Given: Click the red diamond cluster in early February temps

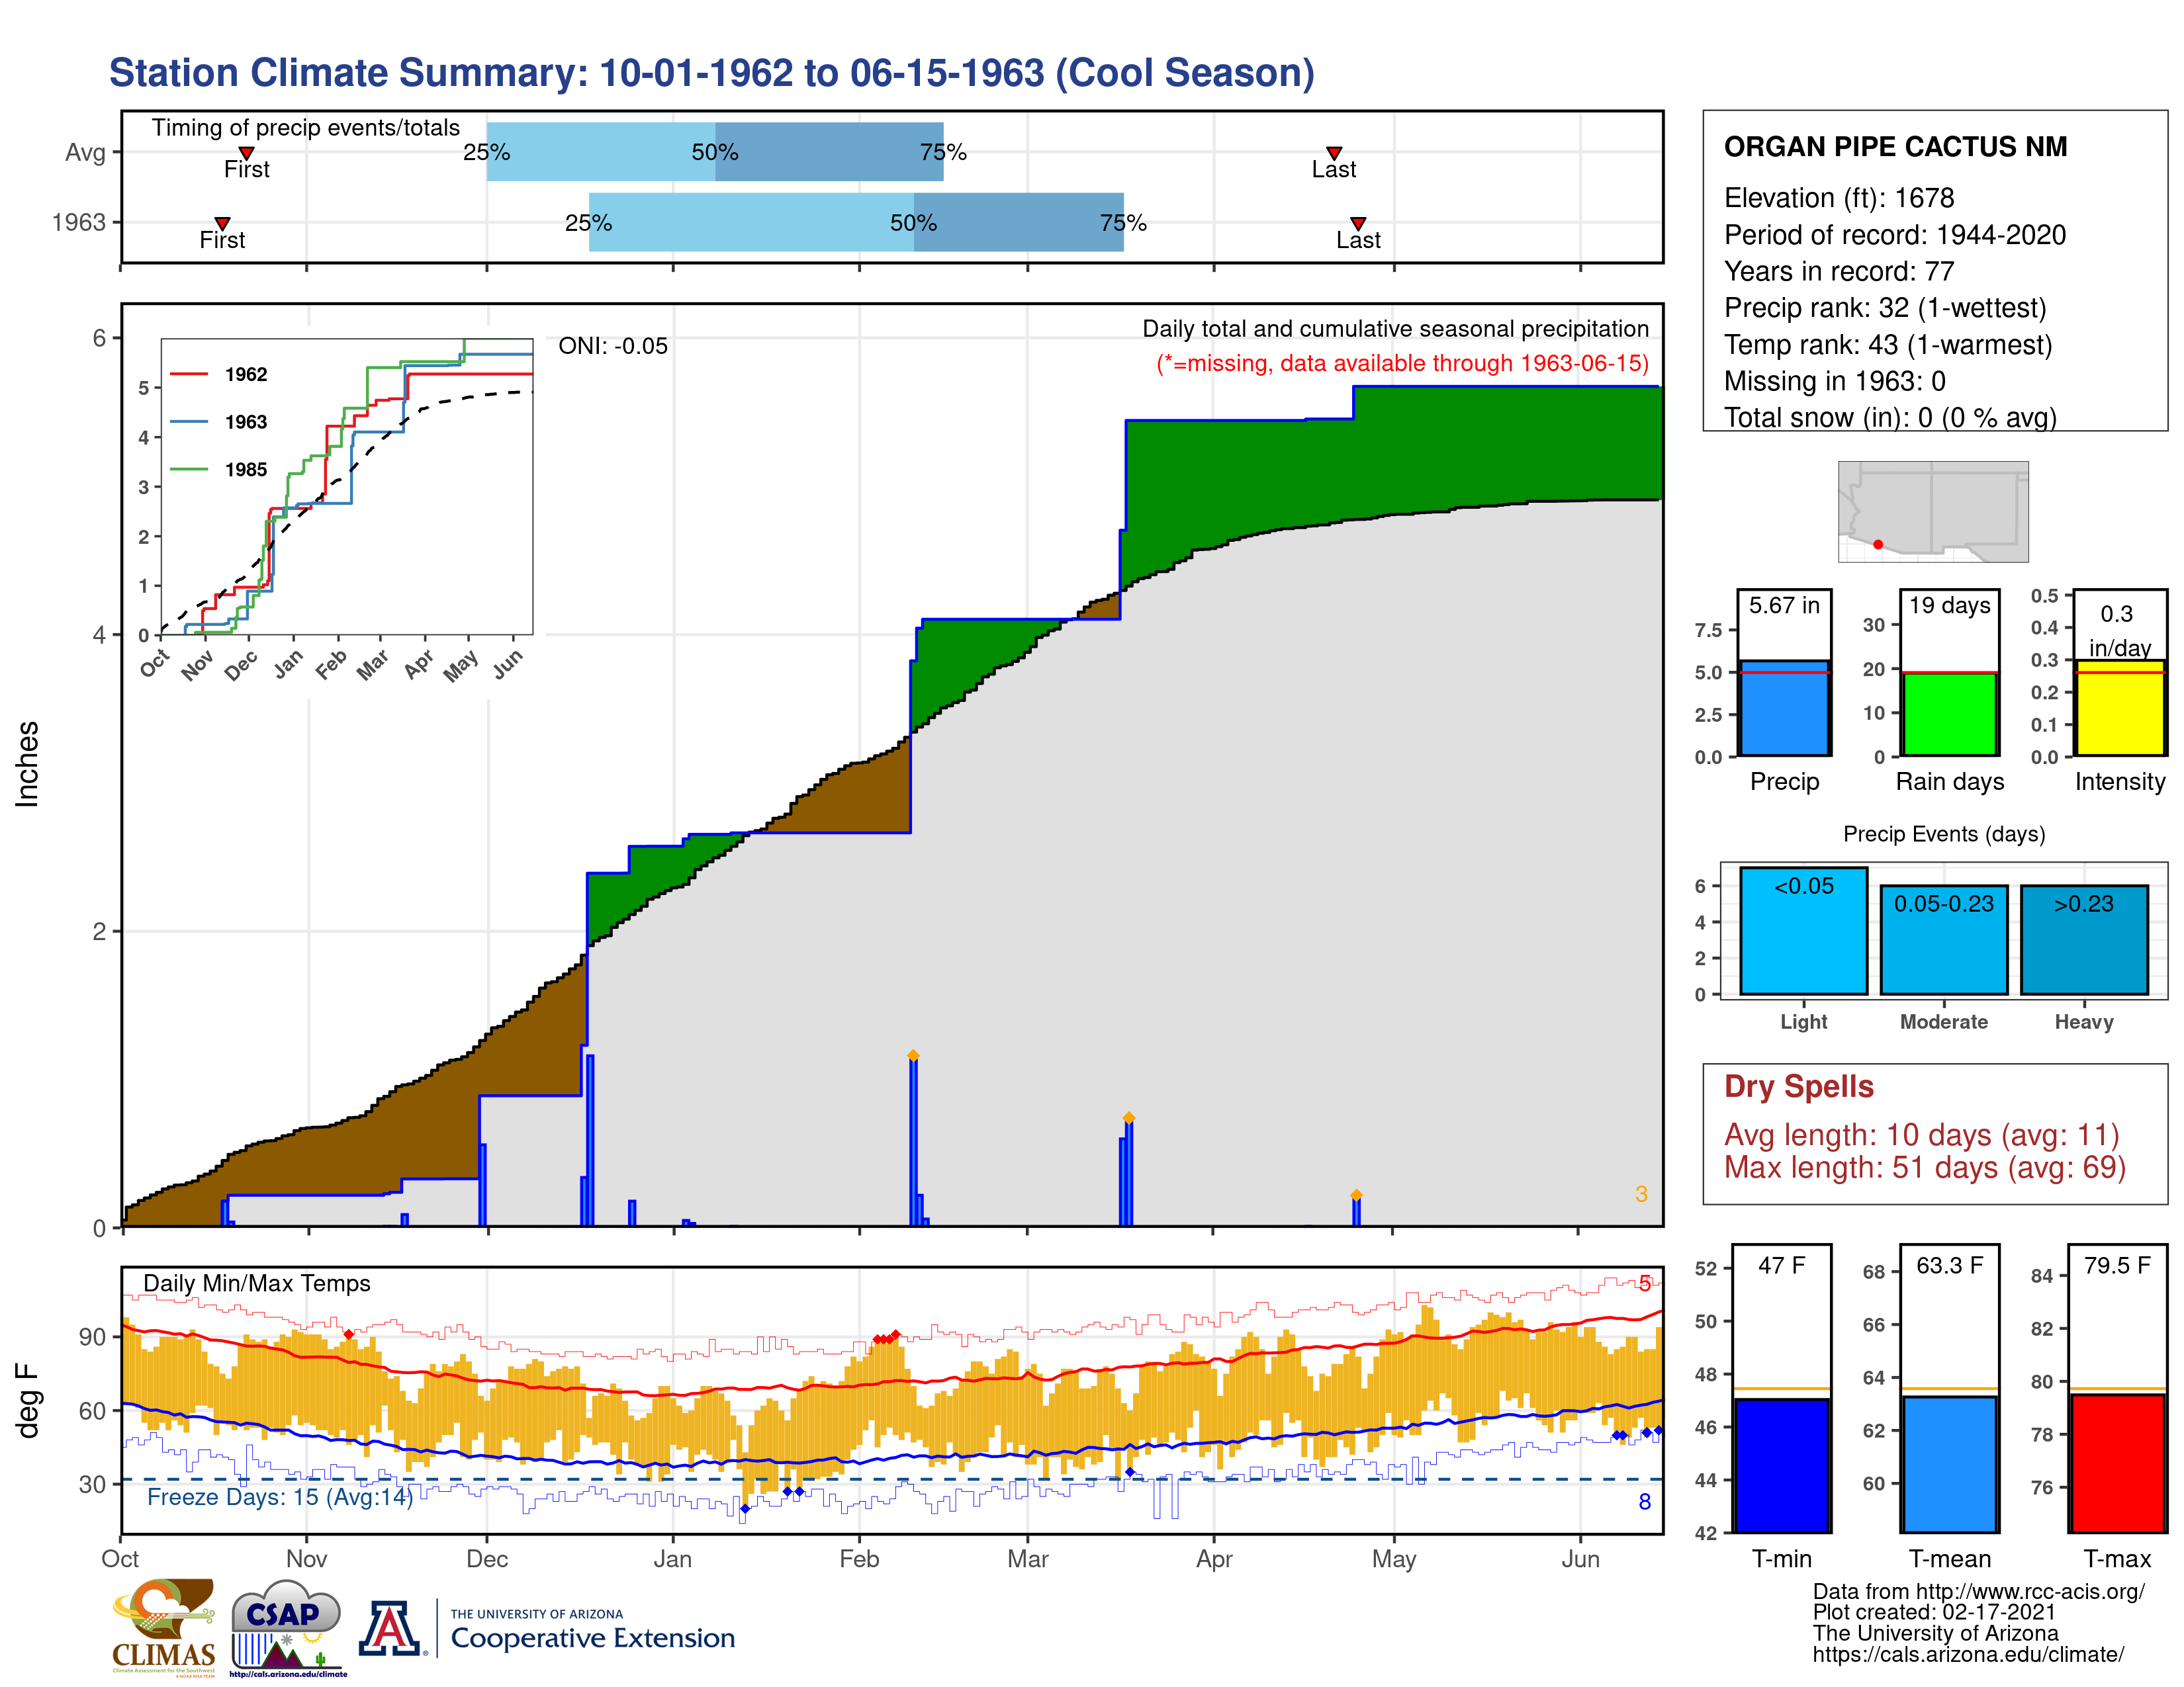Looking at the screenshot, I should click(x=886, y=1337).
